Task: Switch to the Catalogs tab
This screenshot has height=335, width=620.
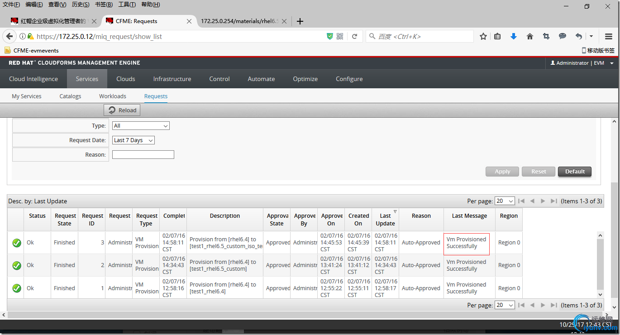Action: point(70,96)
